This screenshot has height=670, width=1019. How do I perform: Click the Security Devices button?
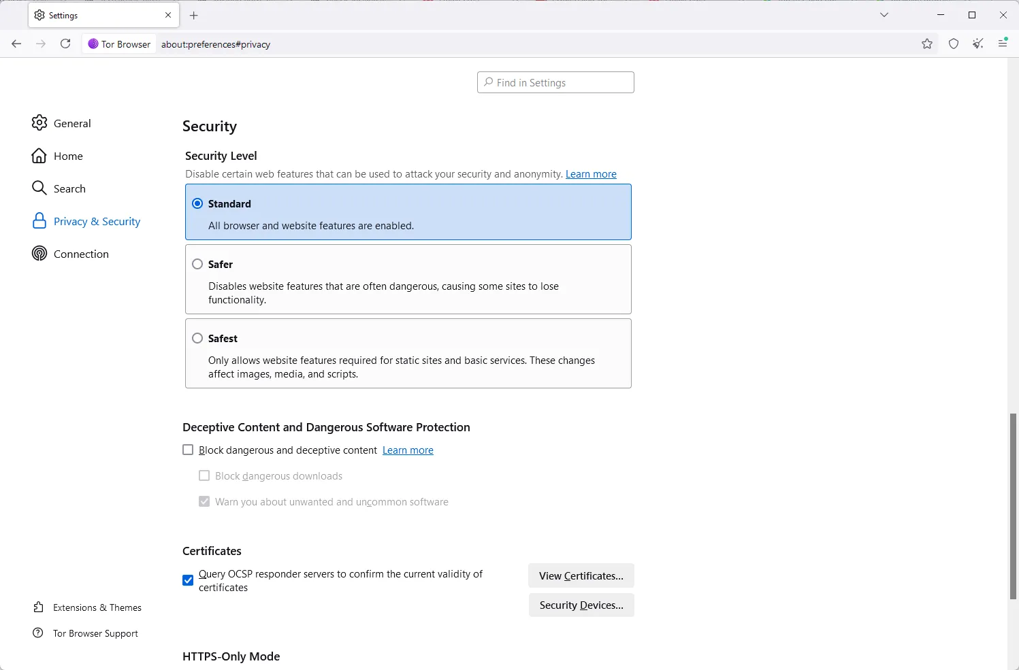click(581, 605)
